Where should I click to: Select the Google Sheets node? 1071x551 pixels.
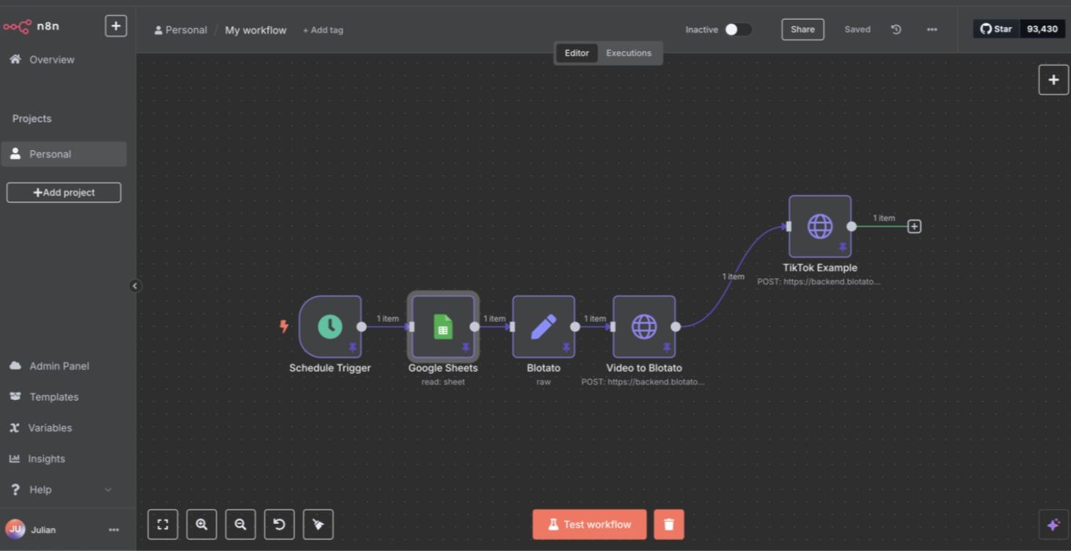click(x=443, y=327)
